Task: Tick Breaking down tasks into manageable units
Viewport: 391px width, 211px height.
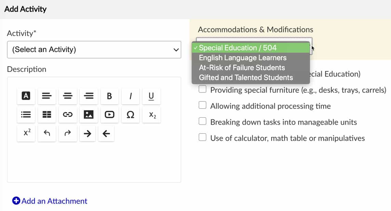Action: [x=203, y=122]
